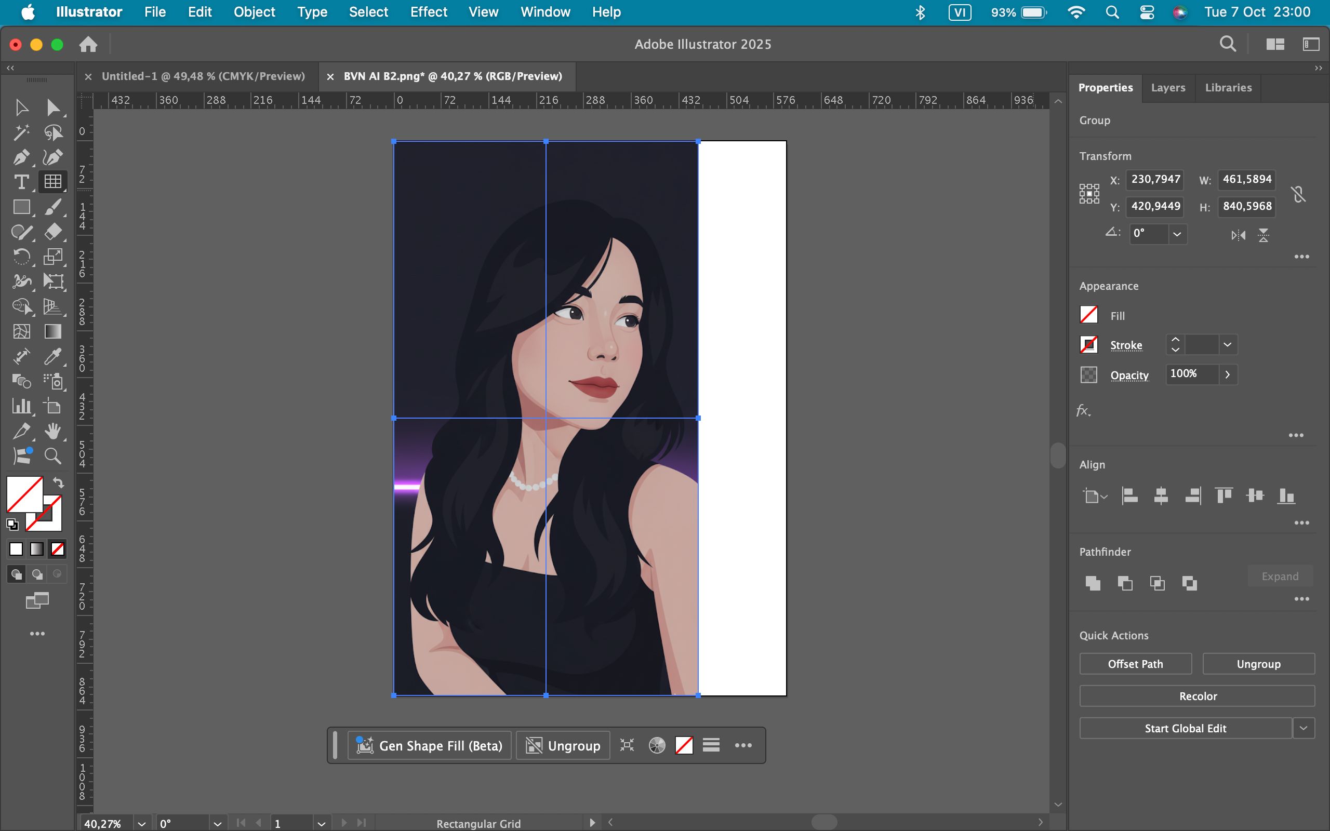Open the Object menu
This screenshot has width=1330, height=831.
[x=254, y=12]
